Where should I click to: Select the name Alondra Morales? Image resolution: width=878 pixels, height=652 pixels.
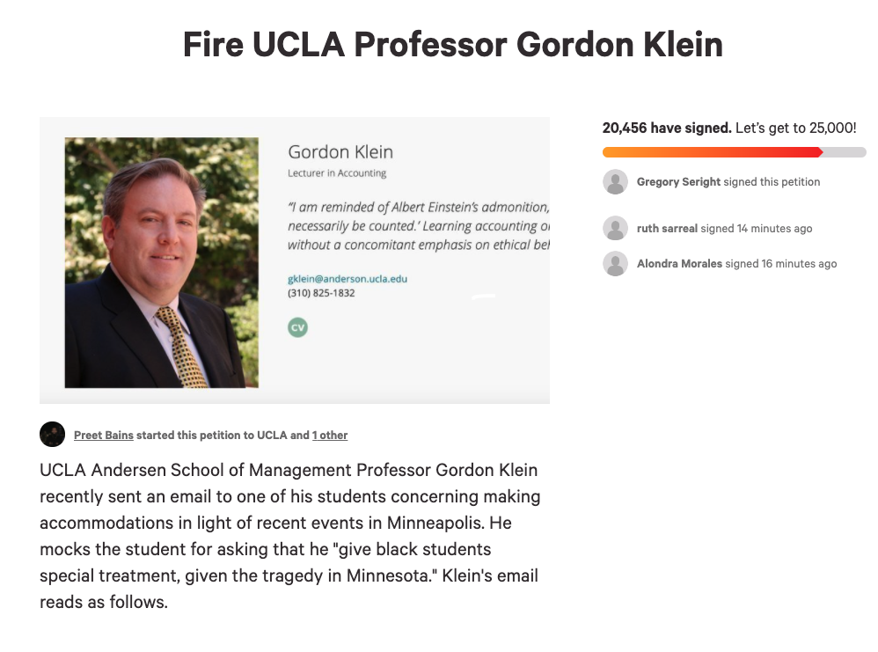click(679, 264)
